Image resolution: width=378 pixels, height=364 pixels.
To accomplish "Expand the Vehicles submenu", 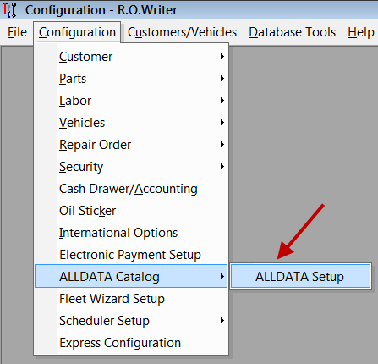I will click(131, 123).
